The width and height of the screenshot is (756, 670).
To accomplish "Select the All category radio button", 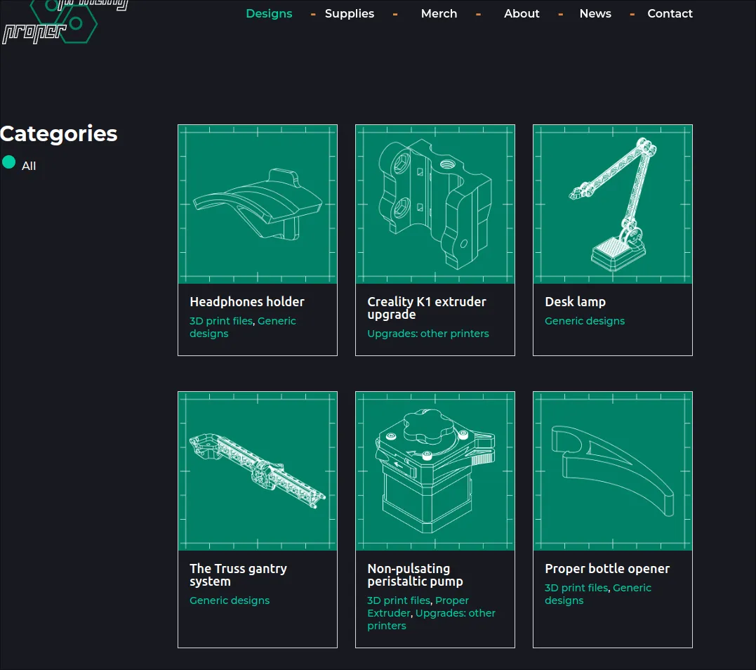I will click(x=9, y=162).
